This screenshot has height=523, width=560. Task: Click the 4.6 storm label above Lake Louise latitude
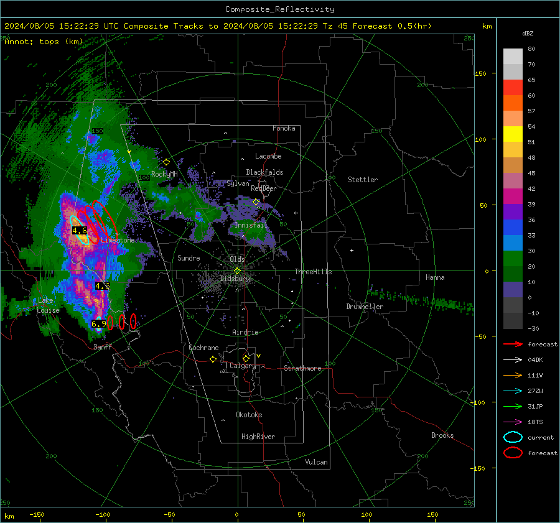pos(103,286)
